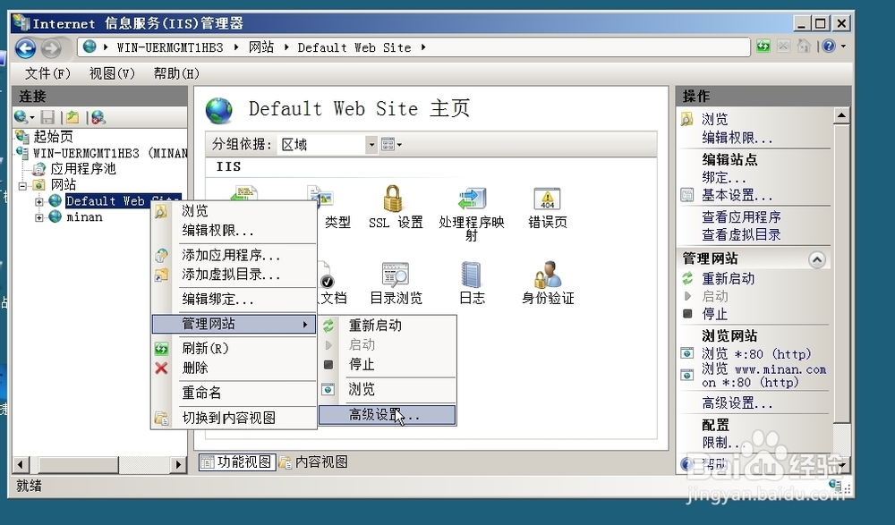Switch to the 功能视图 tab
895x525 pixels.
[237, 461]
